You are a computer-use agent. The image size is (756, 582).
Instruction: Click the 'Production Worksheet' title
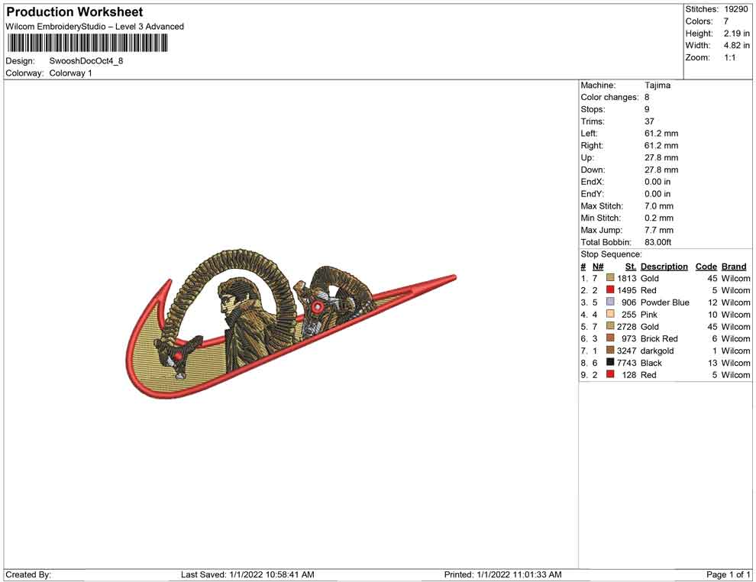pos(74,12)
